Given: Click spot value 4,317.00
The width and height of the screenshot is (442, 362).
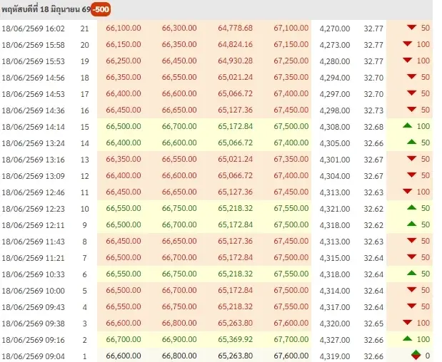Looking at the screenshot, I should click(x=335, y=307).
